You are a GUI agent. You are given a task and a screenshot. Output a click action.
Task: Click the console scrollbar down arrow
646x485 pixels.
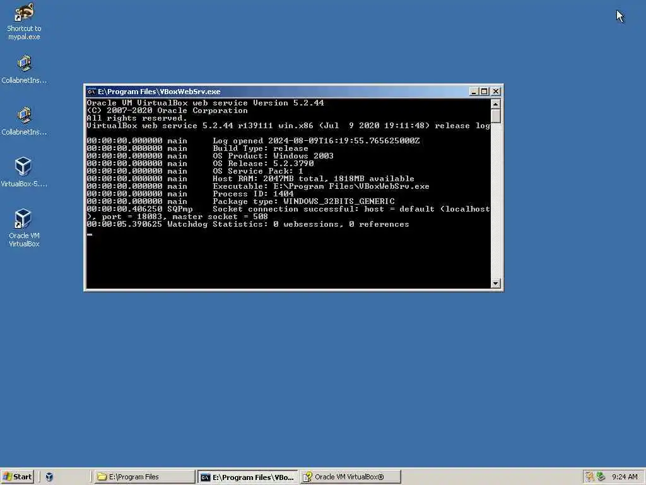[496, 284]
